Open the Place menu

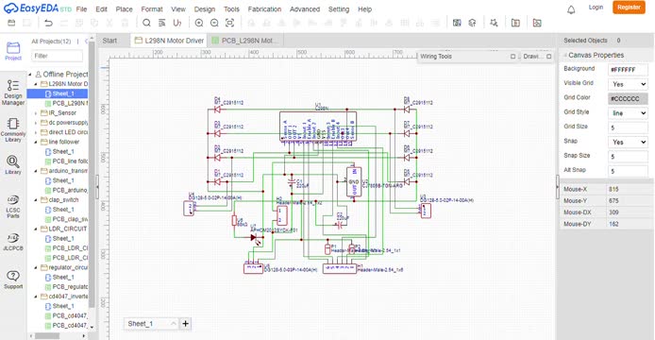point(124,9)
